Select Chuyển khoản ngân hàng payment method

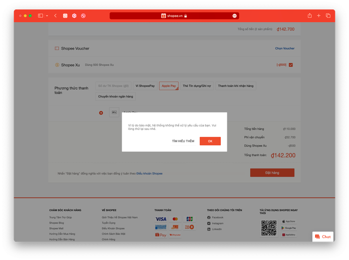coord(116,97)
